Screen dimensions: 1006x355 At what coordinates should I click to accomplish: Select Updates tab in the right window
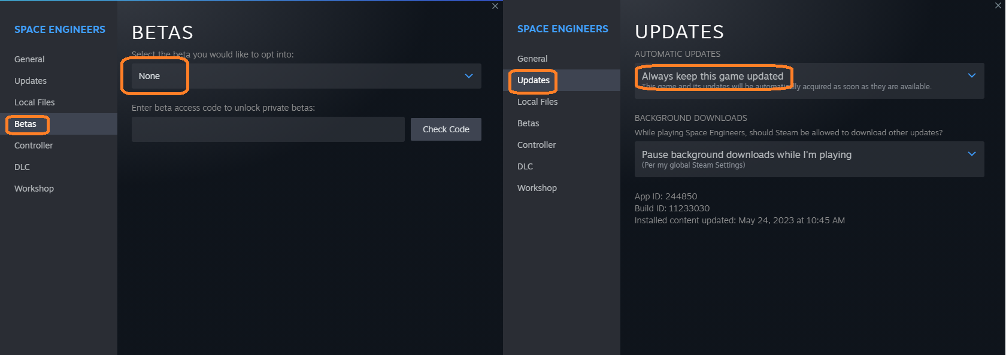click(534, 80)
